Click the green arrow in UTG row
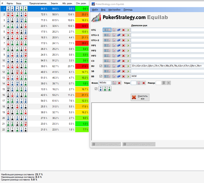 pos(128,30)
